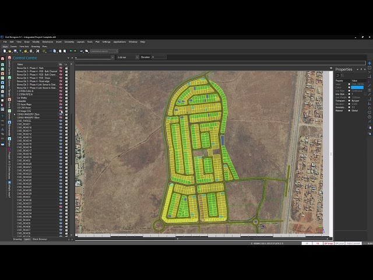Toggle visibility of C-STRM-PIPE-N layer
This screenshot has width=373, height=280.
(x=61, y=94)
